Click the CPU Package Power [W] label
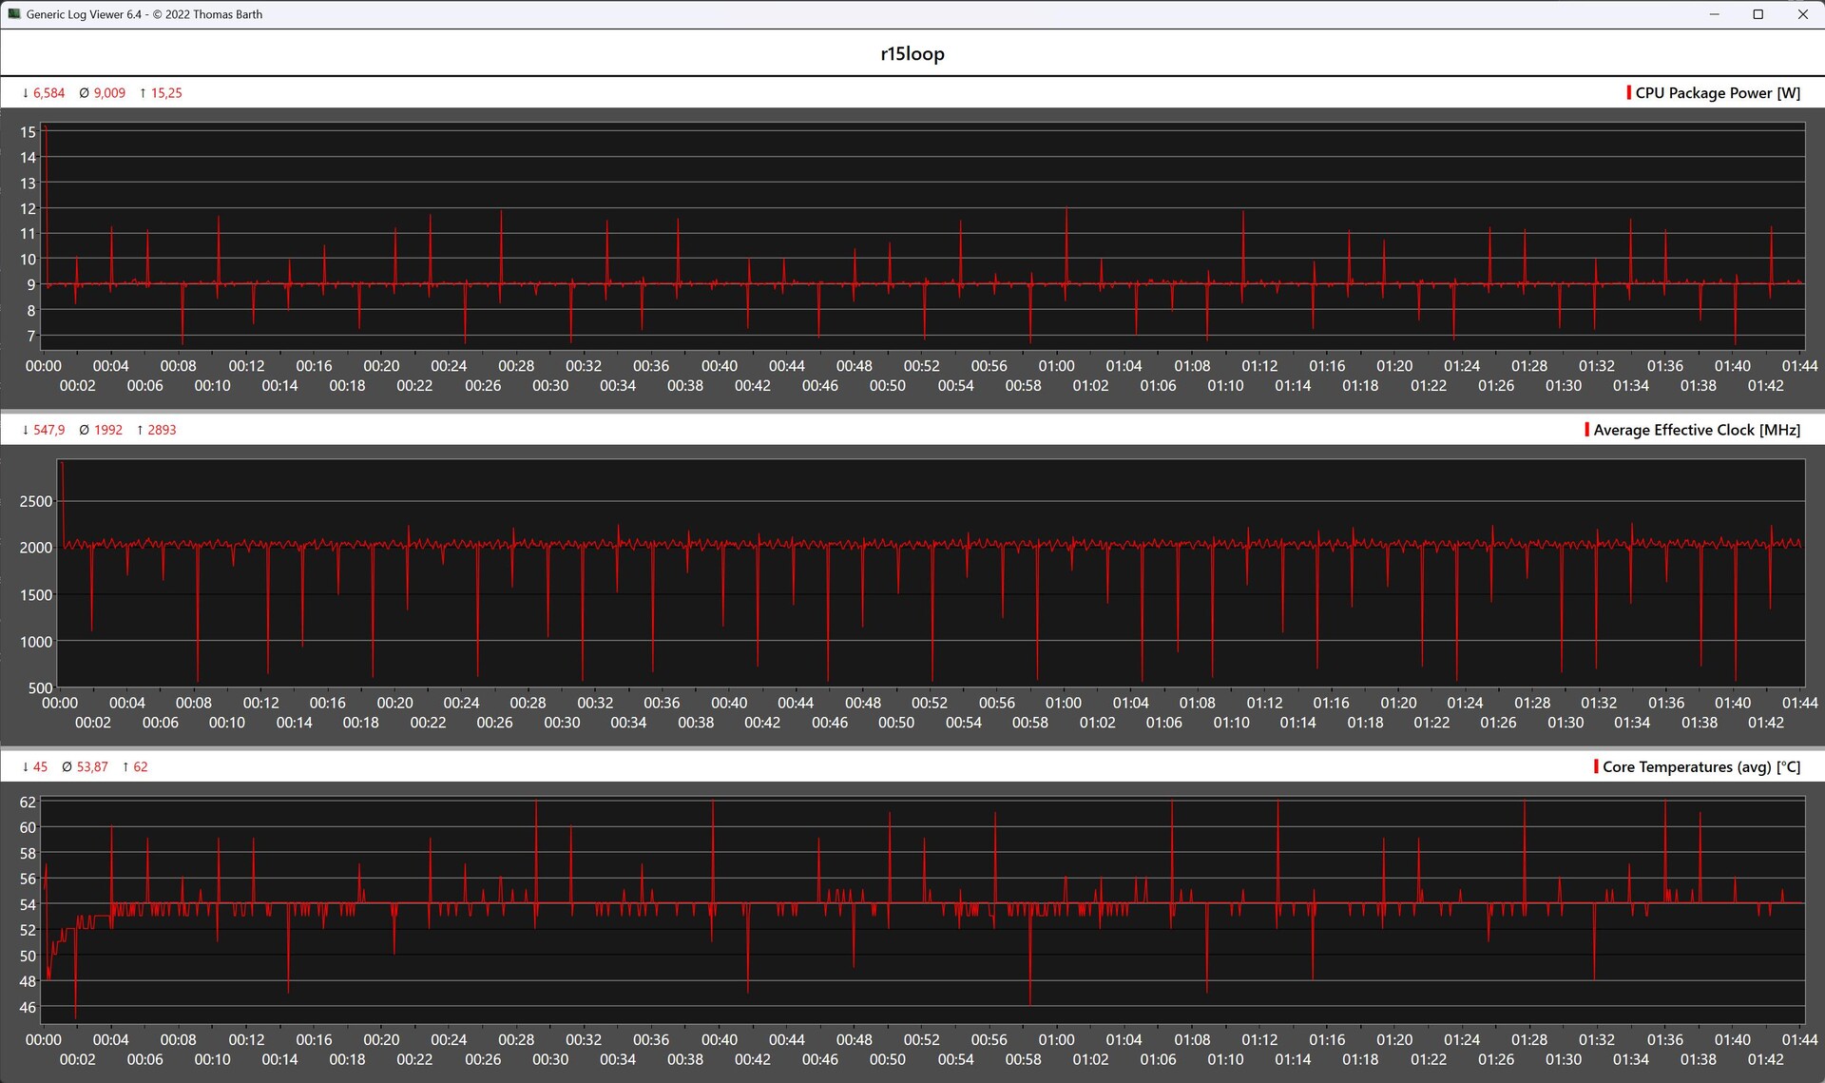This screenshot has height=1083, width=1825. tap(1718, 93)
